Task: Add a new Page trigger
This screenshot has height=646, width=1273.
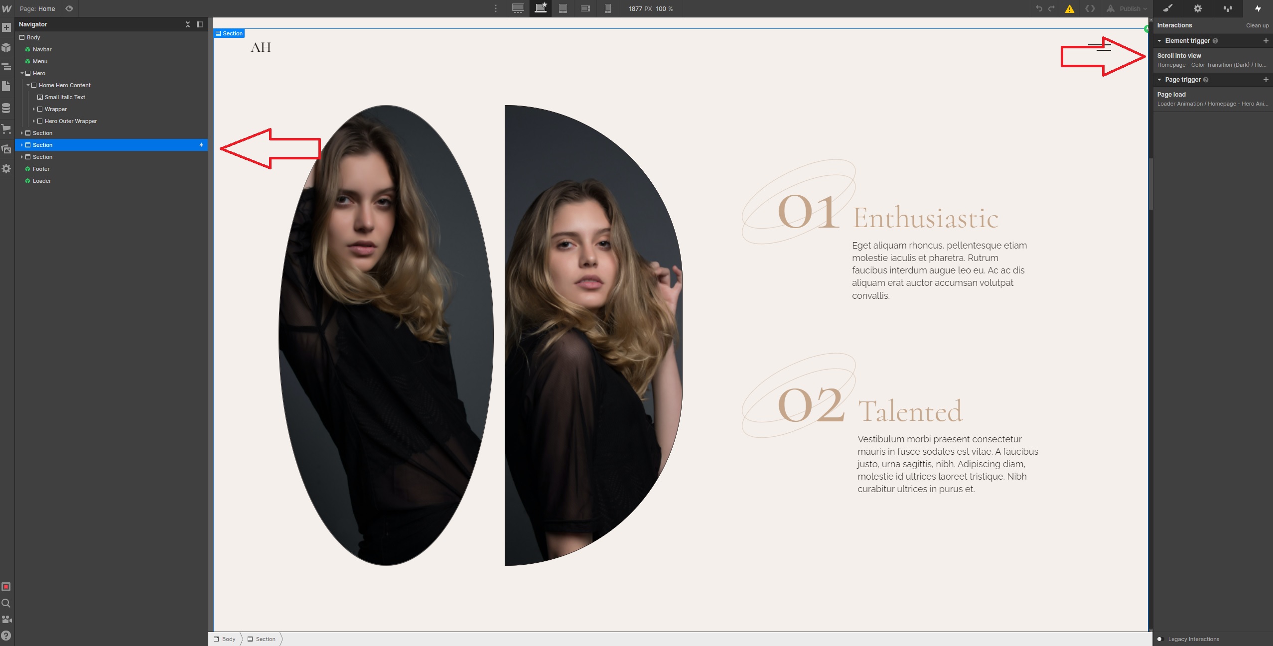Action: click(1266, 80)
